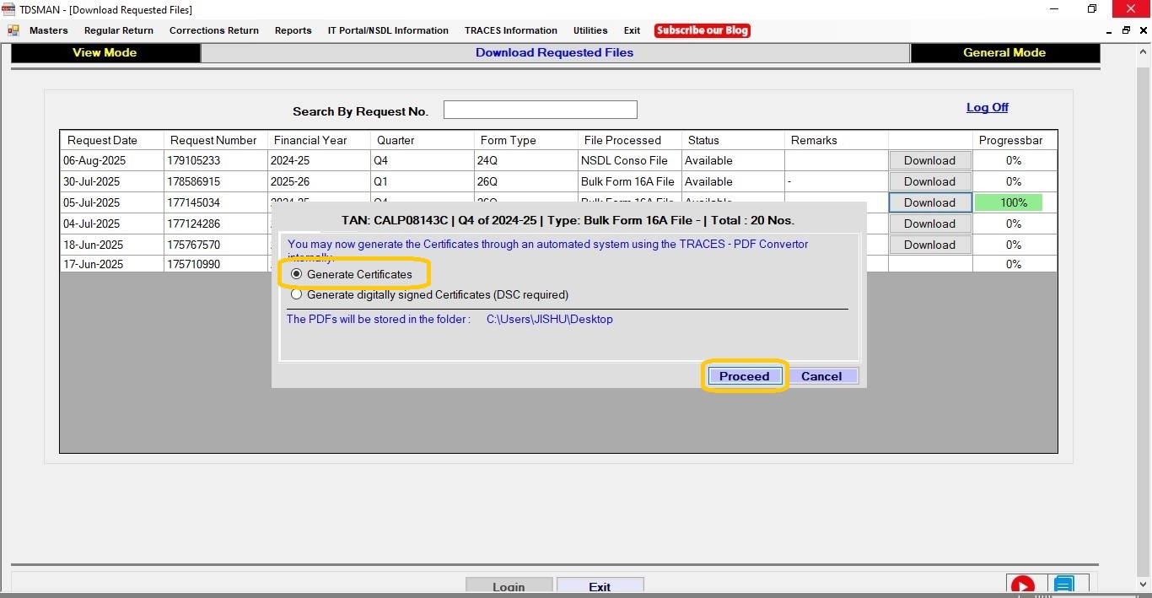Minimize the inner child window in menu bar
This screenshot has width=1152, height=598.
click(1109, 30)
